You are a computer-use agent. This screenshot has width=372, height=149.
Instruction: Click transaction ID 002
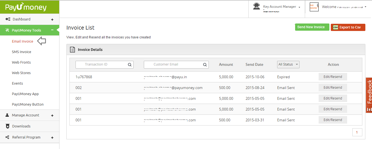79,88
